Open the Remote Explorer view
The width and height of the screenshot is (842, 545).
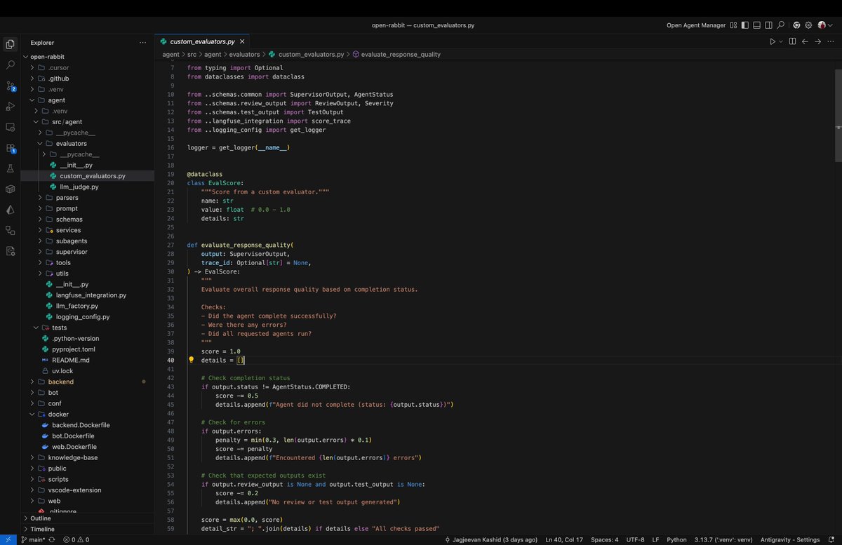pos(10,127)
